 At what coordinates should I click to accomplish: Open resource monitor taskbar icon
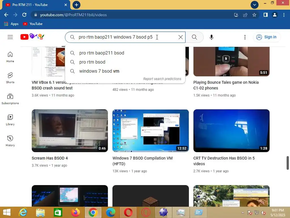181,212
